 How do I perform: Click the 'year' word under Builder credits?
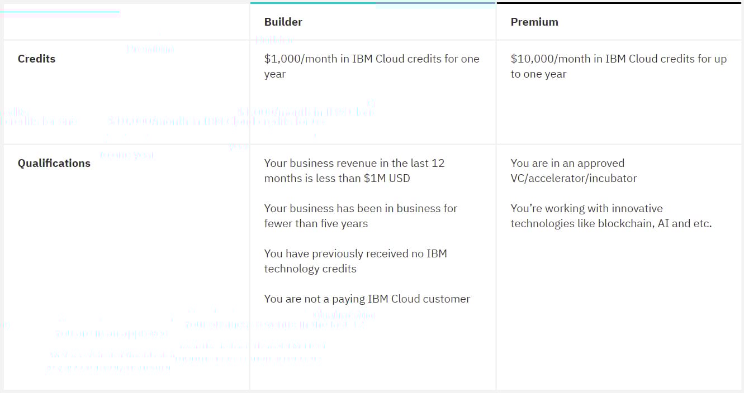click(275, 74)
